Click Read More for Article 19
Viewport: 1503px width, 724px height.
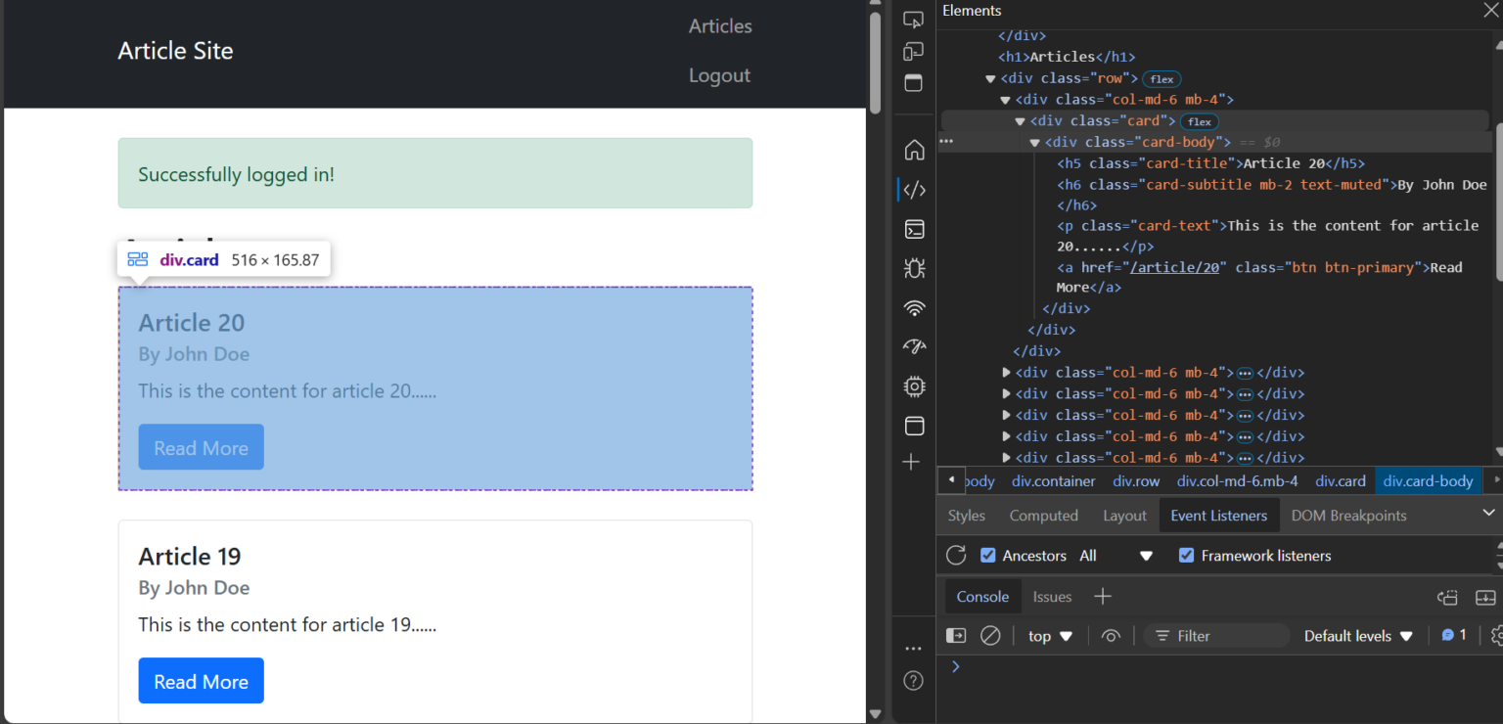tap(201, 681)
